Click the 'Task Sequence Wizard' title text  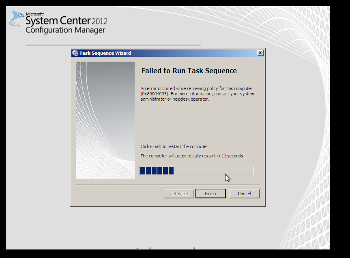tap(105, 53)
